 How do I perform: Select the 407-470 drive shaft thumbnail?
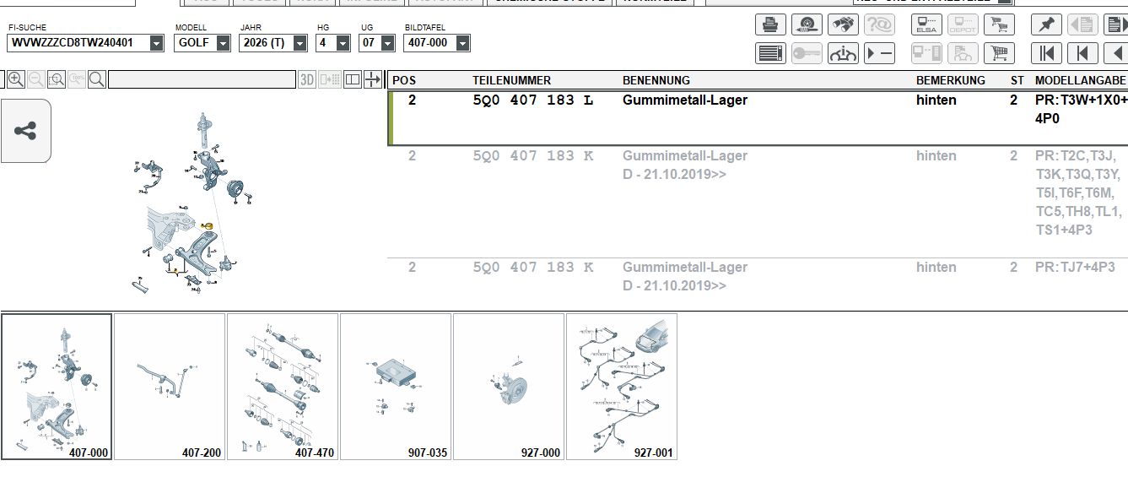[x=283, y=386]
